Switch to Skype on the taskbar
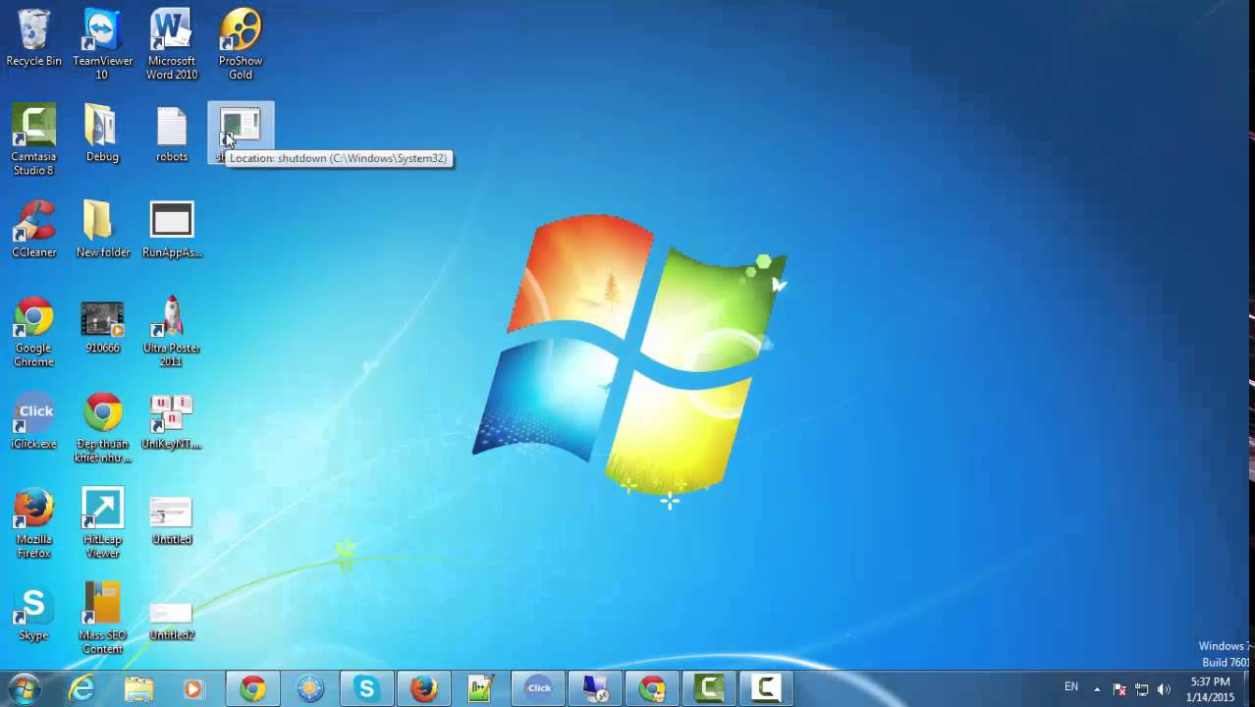The height and width of the screenshot is (707, 1255). pyautogui.click(x=367, y=688)
